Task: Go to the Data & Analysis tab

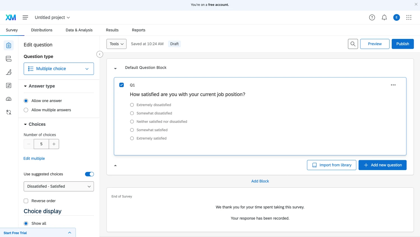Action: click(79, 30)
